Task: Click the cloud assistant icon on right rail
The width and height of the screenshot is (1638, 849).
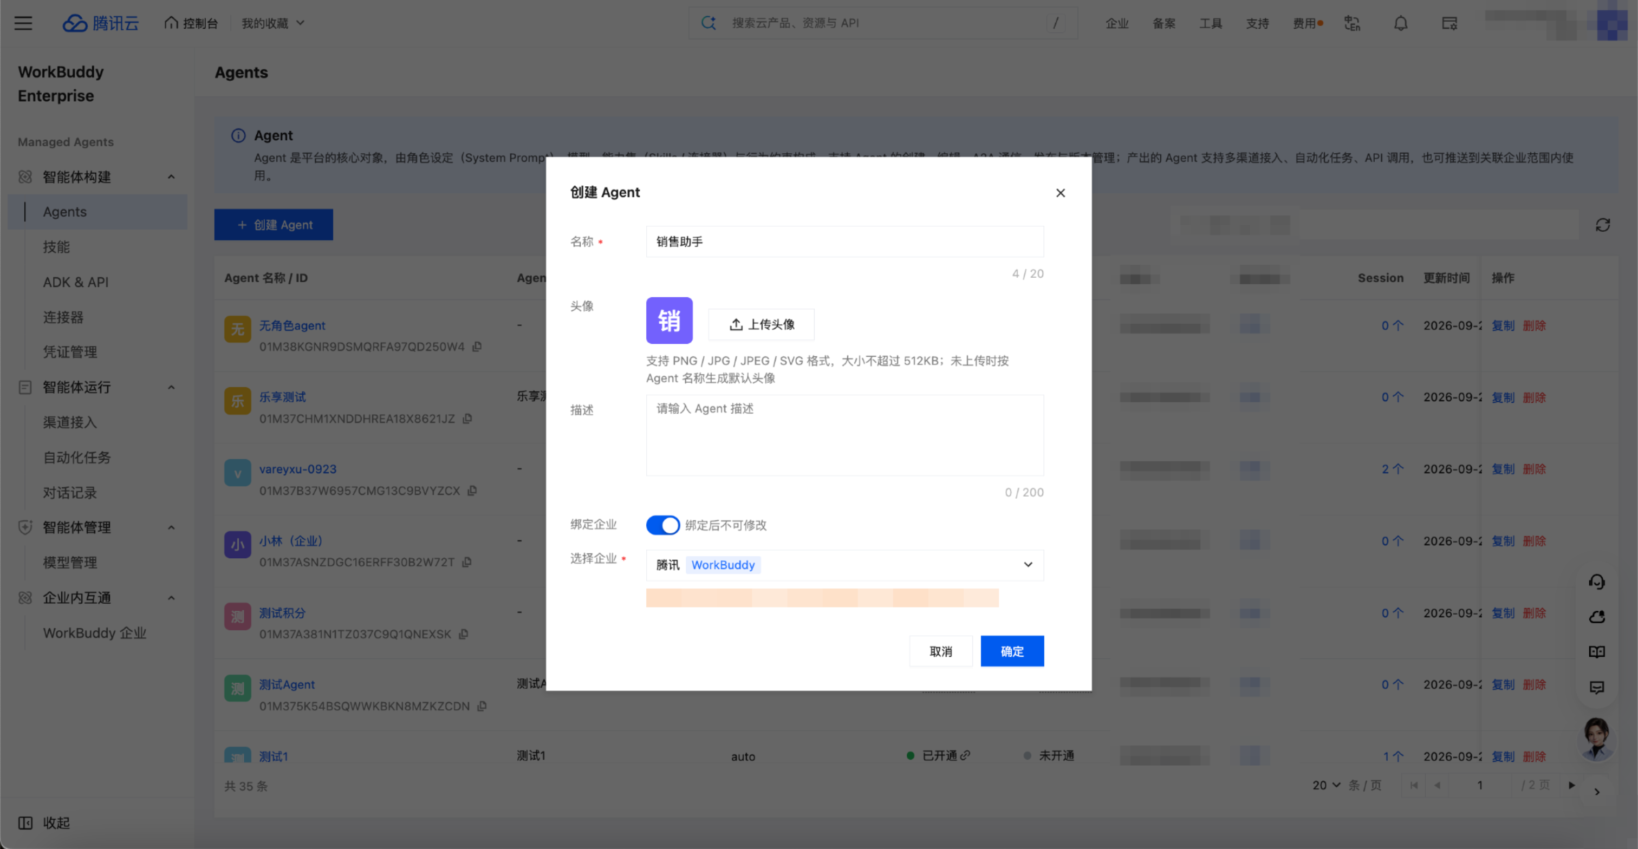Action: pos(1597,617)
